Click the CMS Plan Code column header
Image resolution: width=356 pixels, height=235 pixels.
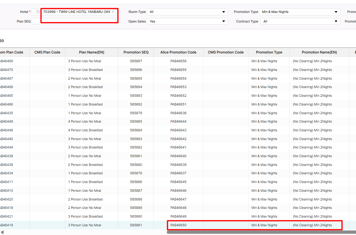click(x=47, y=52)
